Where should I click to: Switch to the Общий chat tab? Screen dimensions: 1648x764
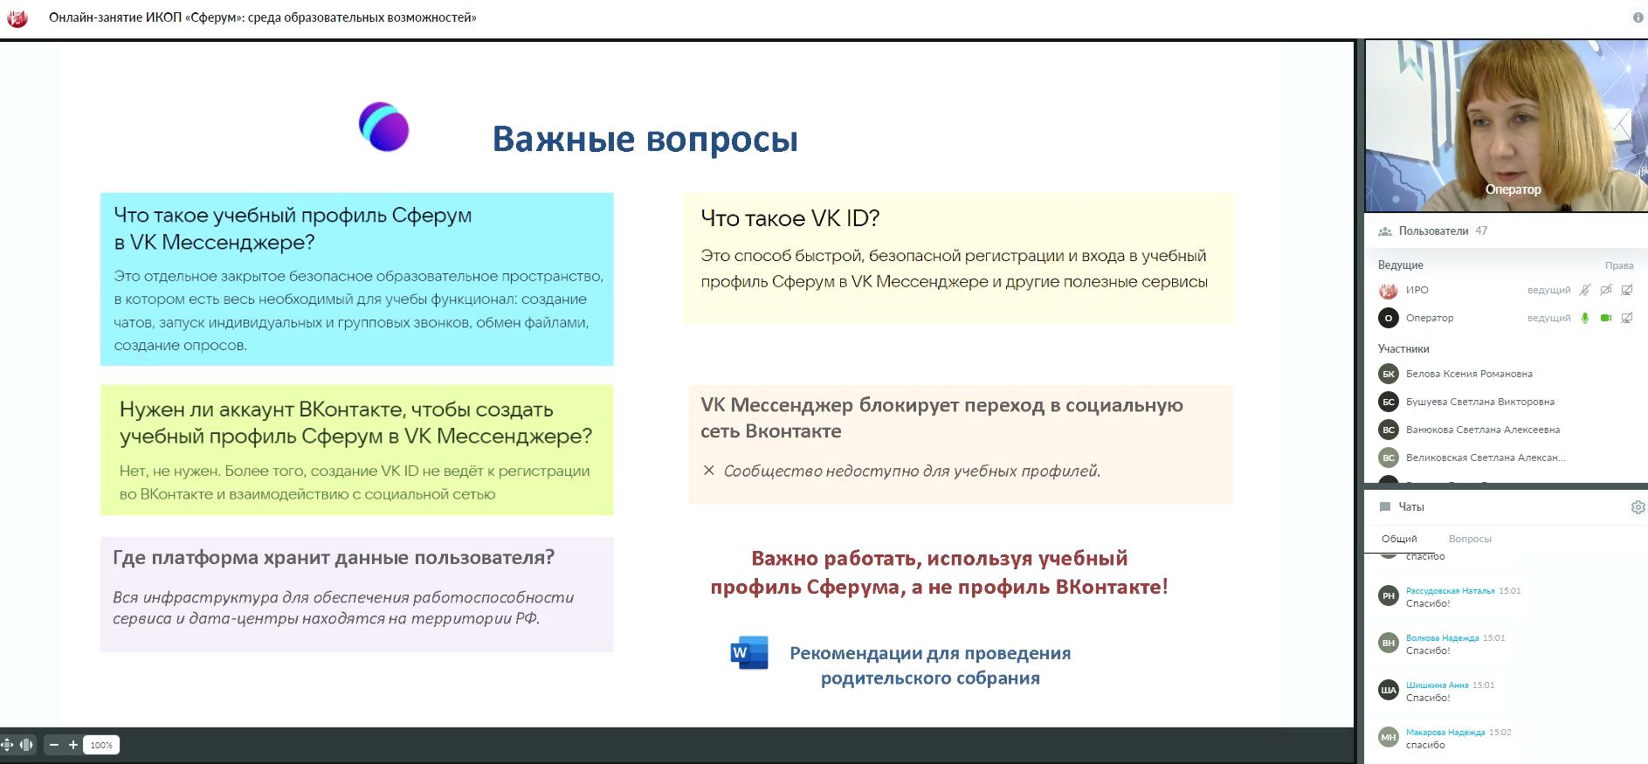pos(1399,539)
